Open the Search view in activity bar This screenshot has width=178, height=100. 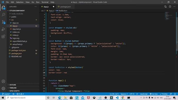click(x=3, y=15)
